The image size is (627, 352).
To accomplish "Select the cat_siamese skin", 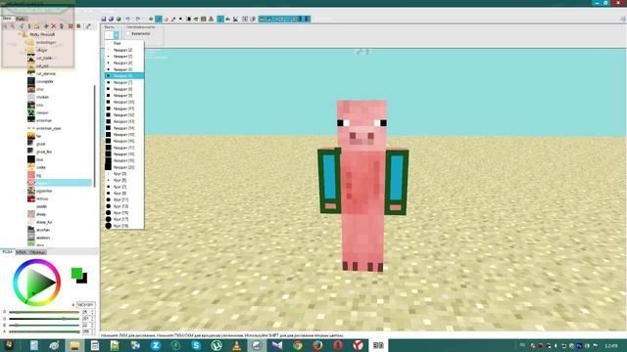I will tap(46, 74).
